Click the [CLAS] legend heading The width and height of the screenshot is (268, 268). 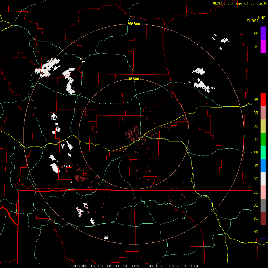(x=252, y=21)
